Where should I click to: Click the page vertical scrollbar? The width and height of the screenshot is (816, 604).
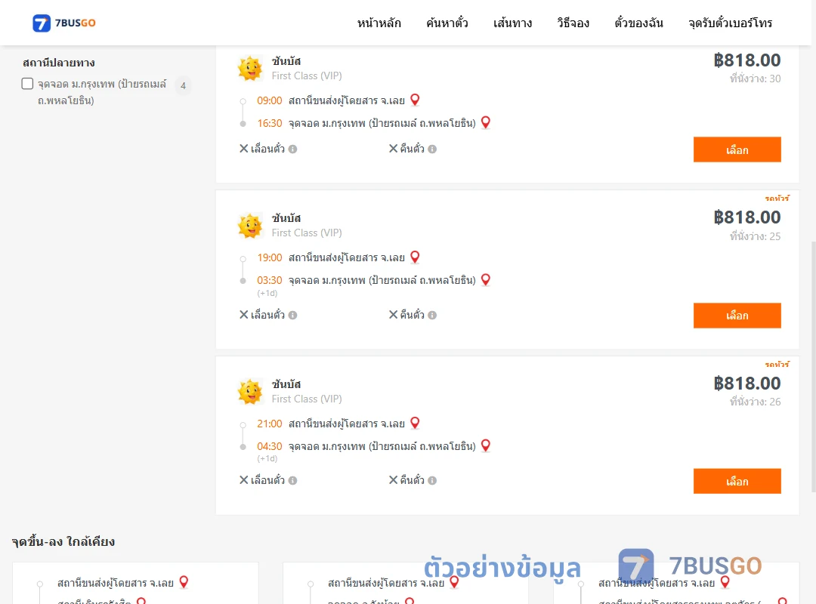814,367
